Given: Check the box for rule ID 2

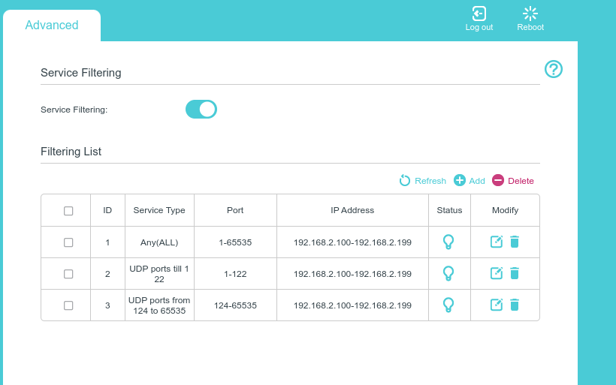Looking at the screenshot, I should pos(68,274).
